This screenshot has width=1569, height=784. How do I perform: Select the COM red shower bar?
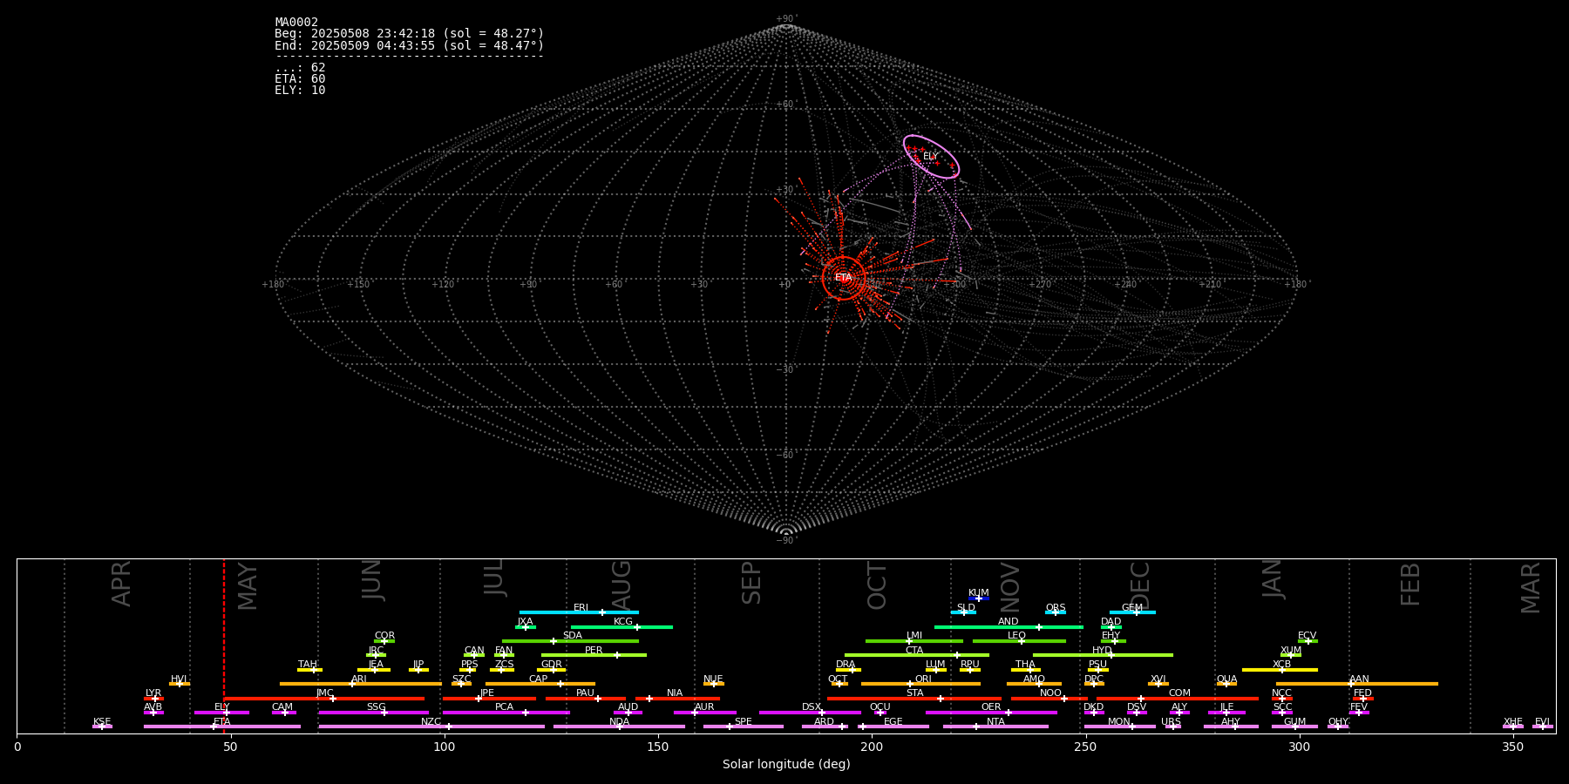point(1178,699)
